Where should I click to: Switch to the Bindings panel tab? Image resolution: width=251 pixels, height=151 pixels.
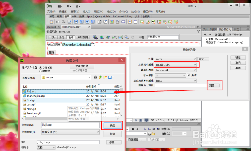(236, 29)
